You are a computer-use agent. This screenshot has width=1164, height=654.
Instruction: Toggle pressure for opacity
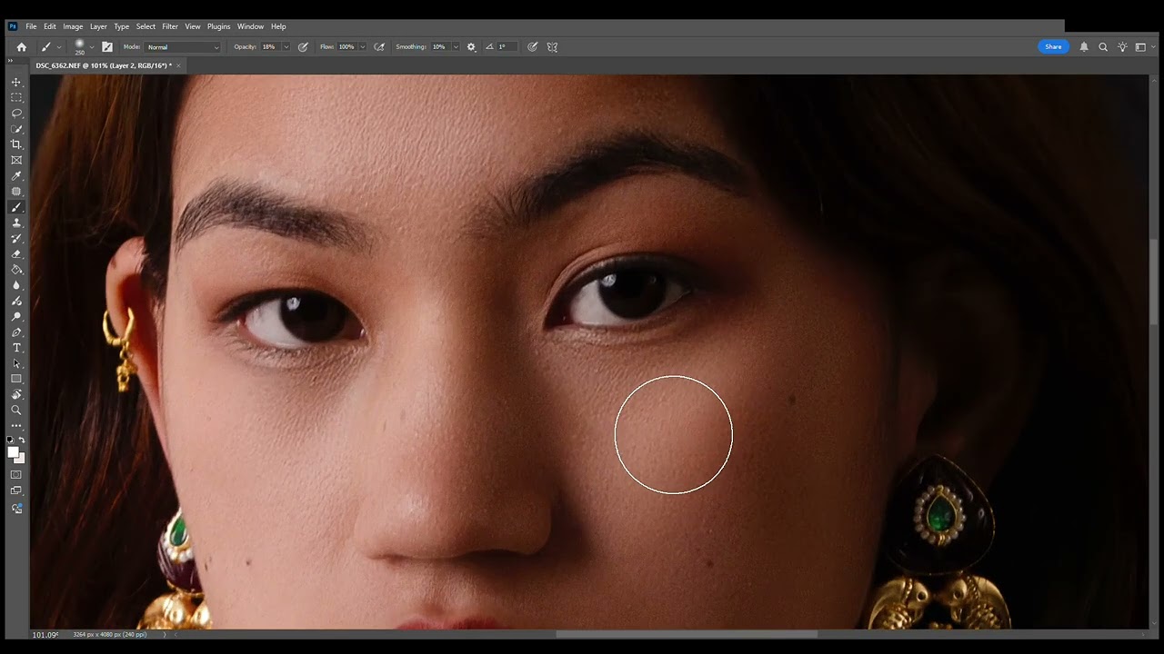(x=303, y=46)
